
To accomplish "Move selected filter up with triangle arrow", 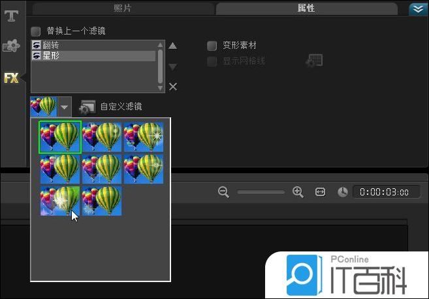I will point(172,46).
